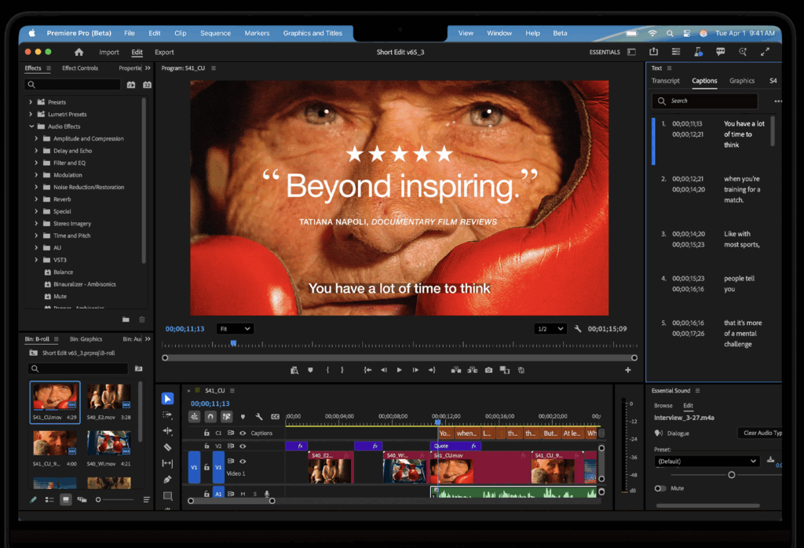Viewport: 804px width, 548px height.
Task: Toggle the timeline Snap magnet button
Action: click(x=210, y=416)
